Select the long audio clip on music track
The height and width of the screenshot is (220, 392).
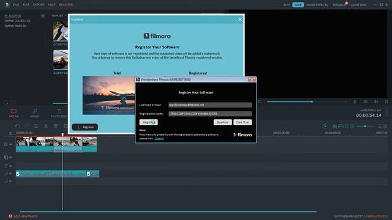[51, 174]
